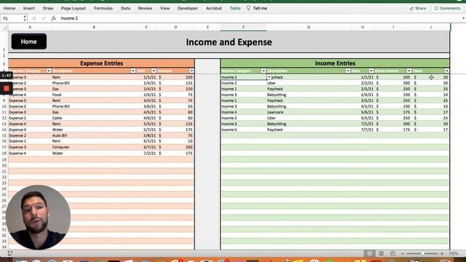Click the zoom in plus icon

(x=442, y=254)
